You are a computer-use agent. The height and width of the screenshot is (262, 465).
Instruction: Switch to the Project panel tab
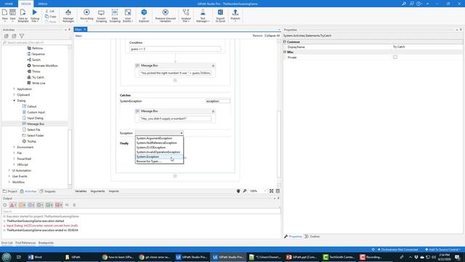(10, 191)
